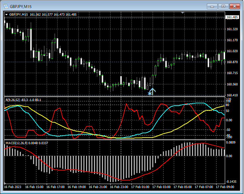
Task: Close the GBPJPY,M15 chart window
Action: pyautogui.click(x=235, y=6)
